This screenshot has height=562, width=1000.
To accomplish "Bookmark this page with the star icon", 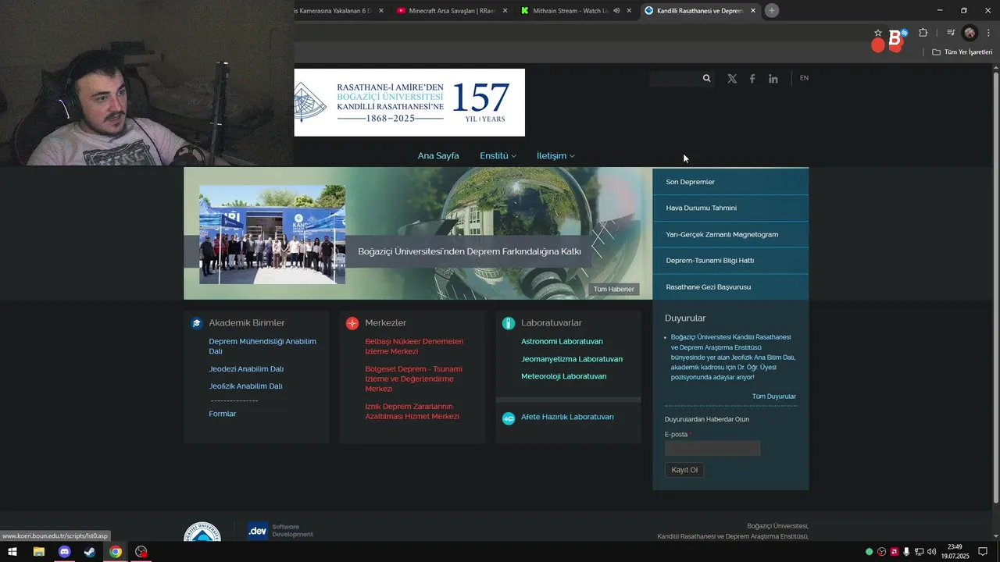I will click(x=878, y=33).
